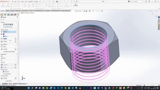The width and height of the screenshot is (160, 90).
Task: Collapse the Thread Location section
Action: tap(16, 30)
